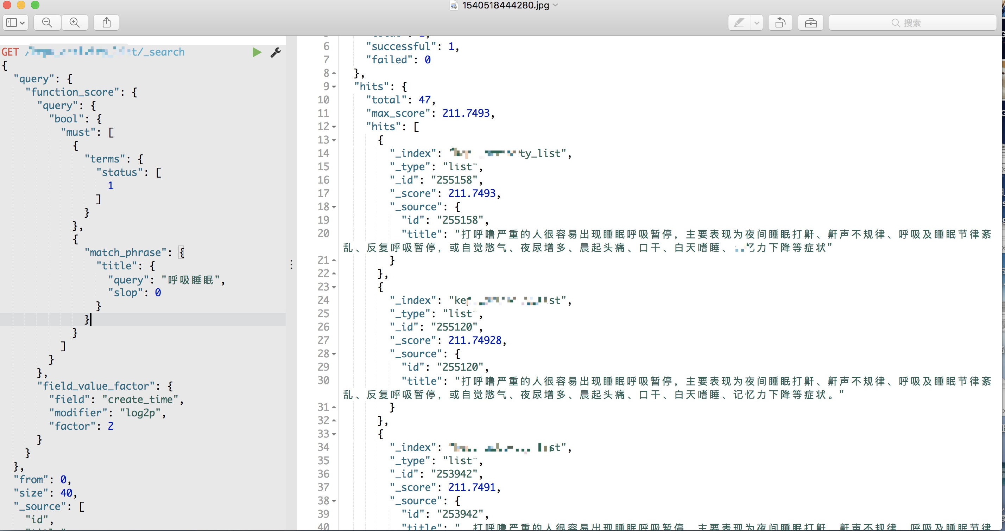Image resolution: width=1005 pixels, height=531 pixels.
Task: Click the "match_phrase" key
Action: [125, 252]
